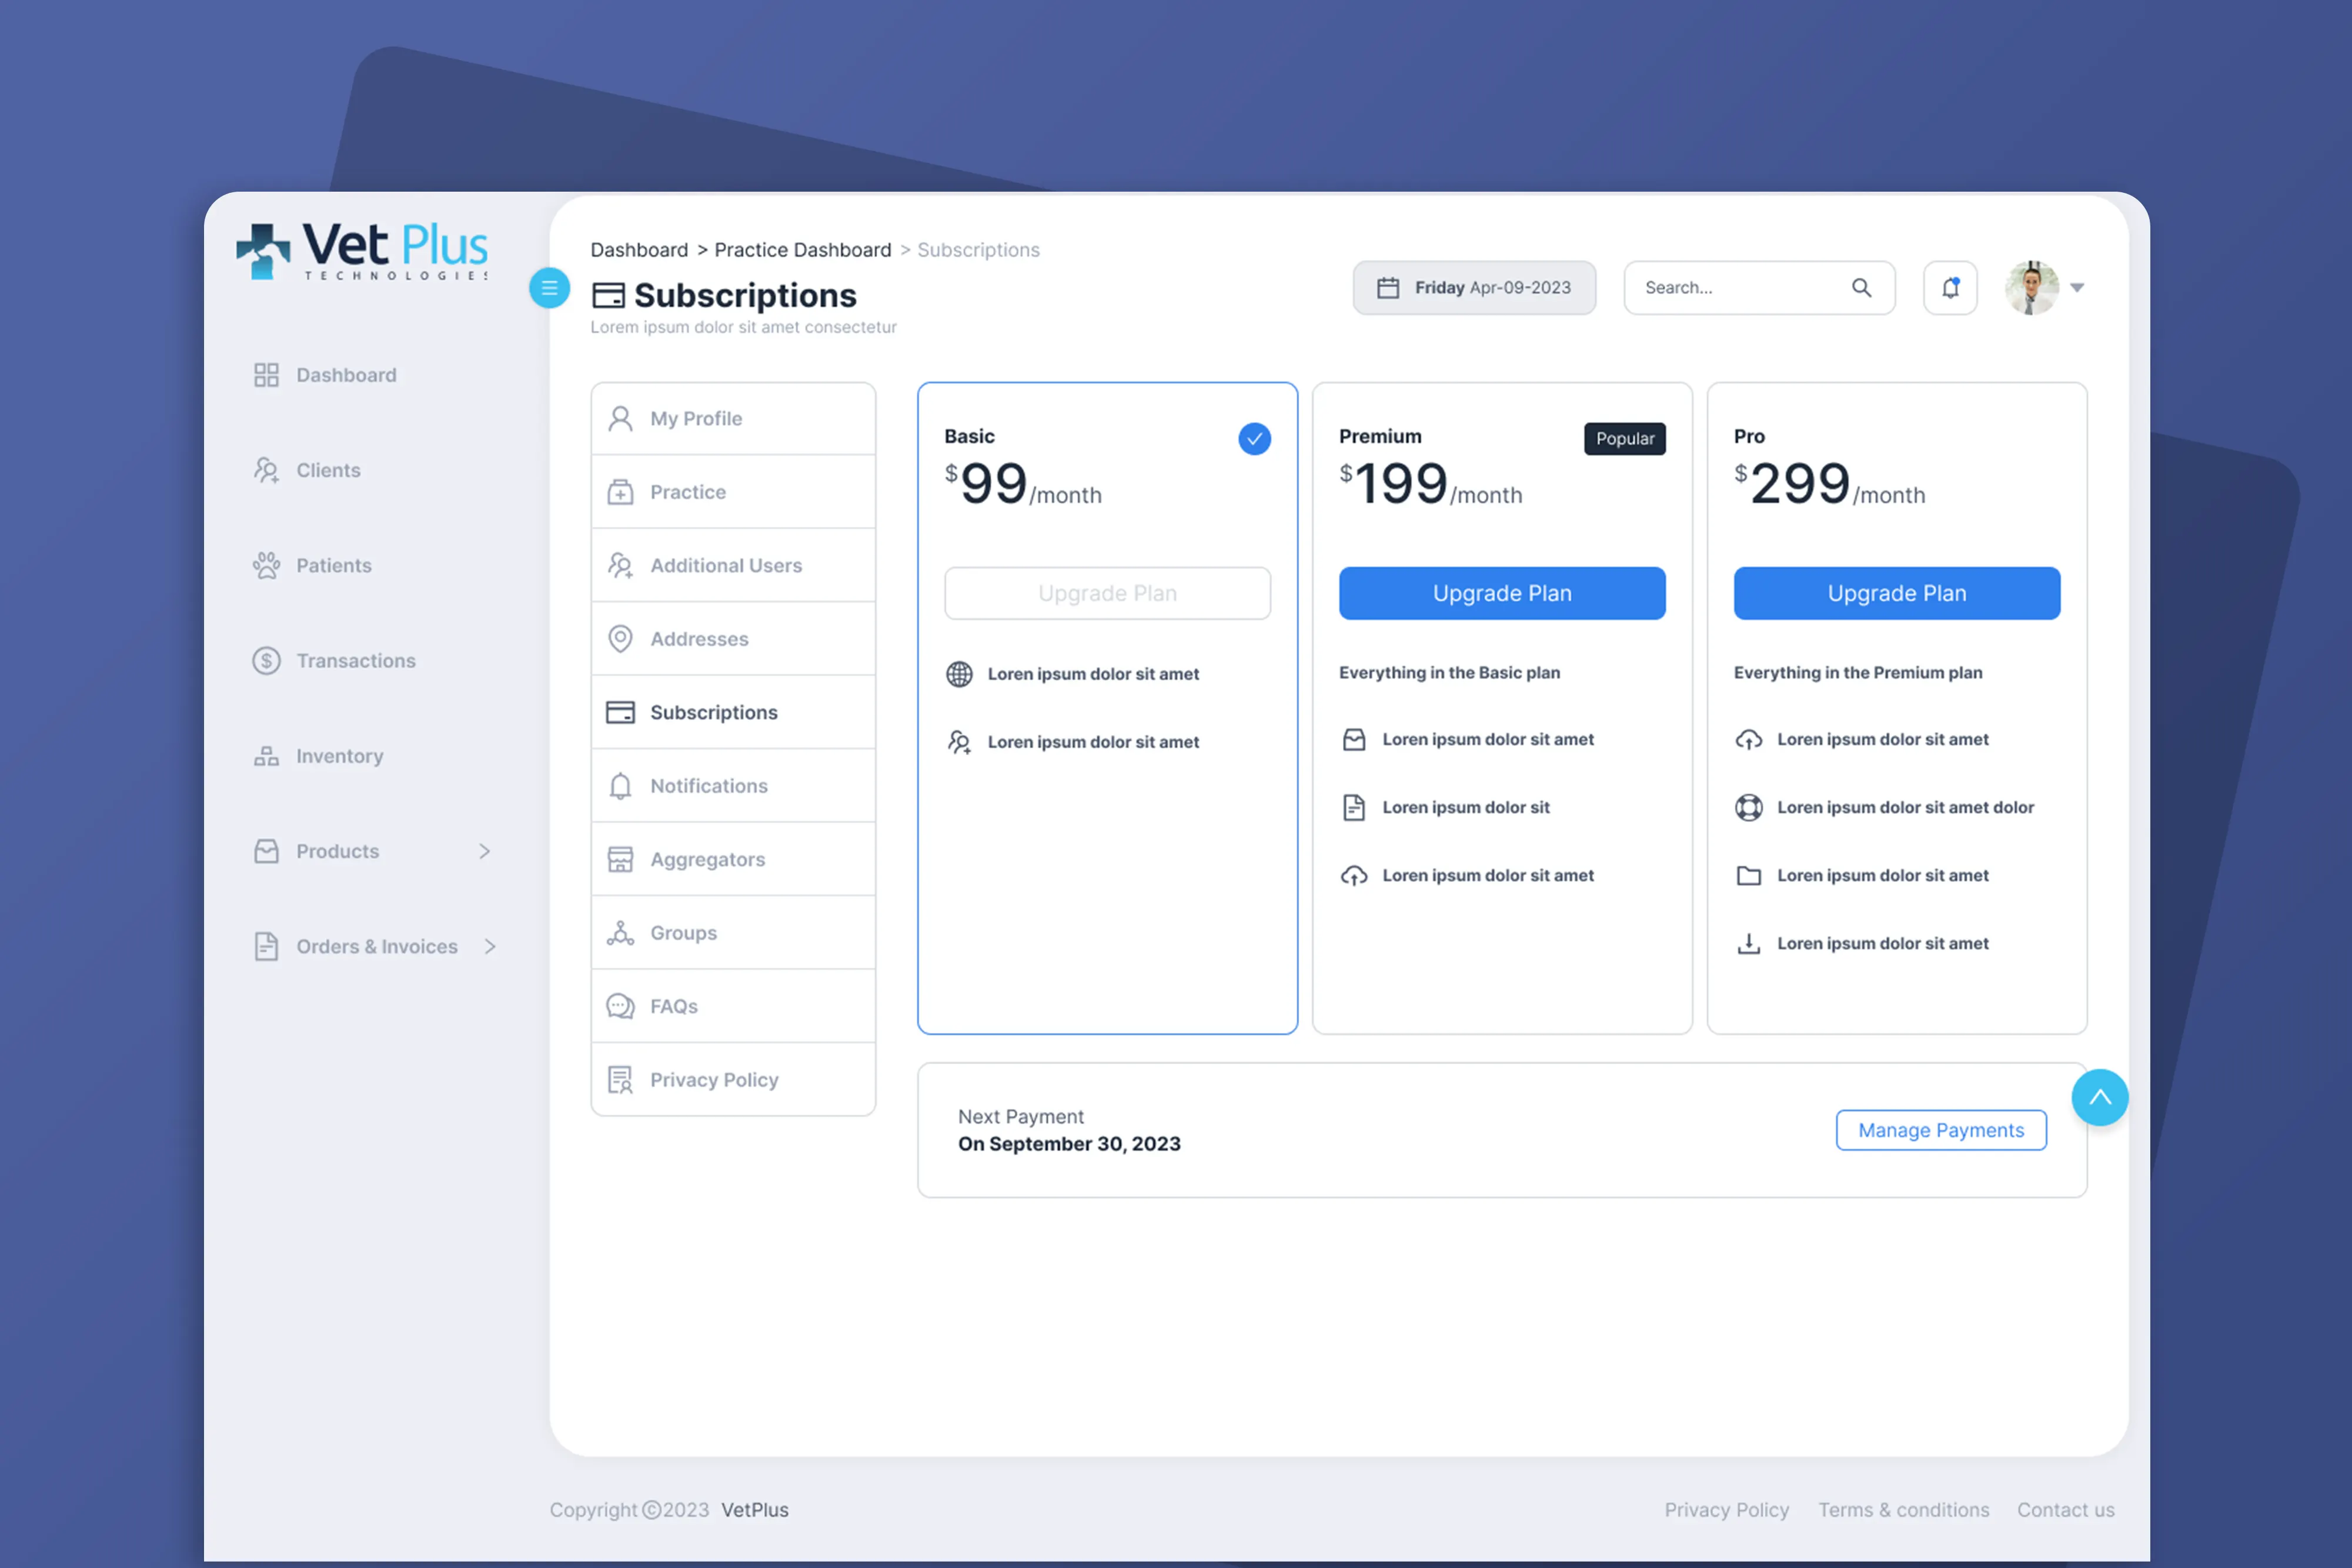Click the sidebar collapse hamburger icon

point(549,288)
